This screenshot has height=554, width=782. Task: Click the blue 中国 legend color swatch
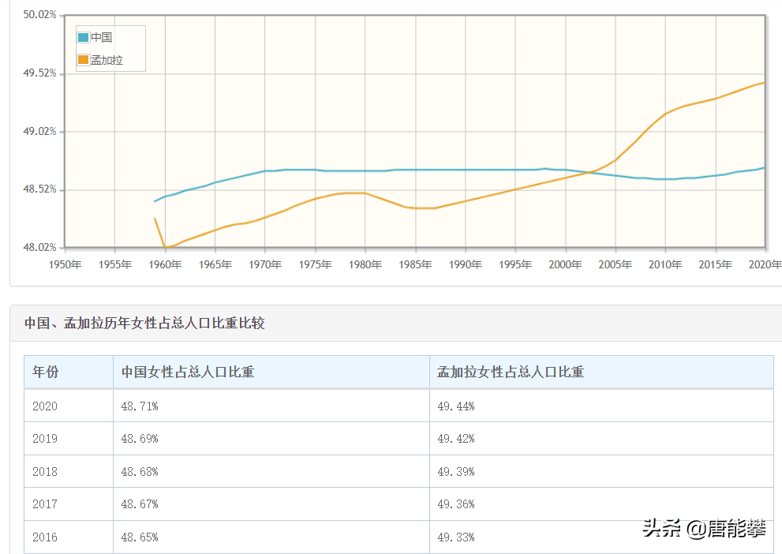click(x=84, y=37)
